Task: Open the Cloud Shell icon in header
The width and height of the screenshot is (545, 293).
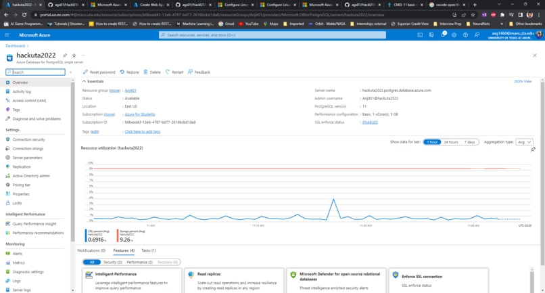Action: point(420,35)
